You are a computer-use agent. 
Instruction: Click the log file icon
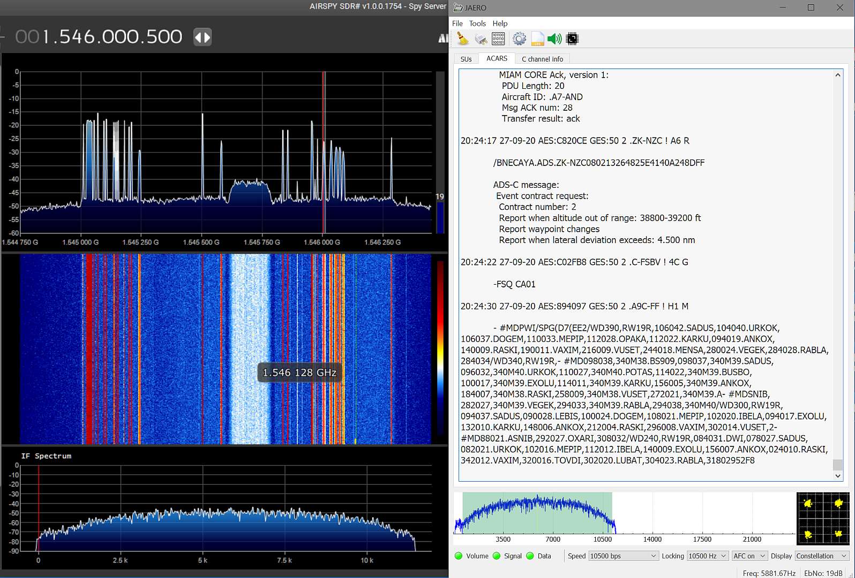tap(537, 39)
